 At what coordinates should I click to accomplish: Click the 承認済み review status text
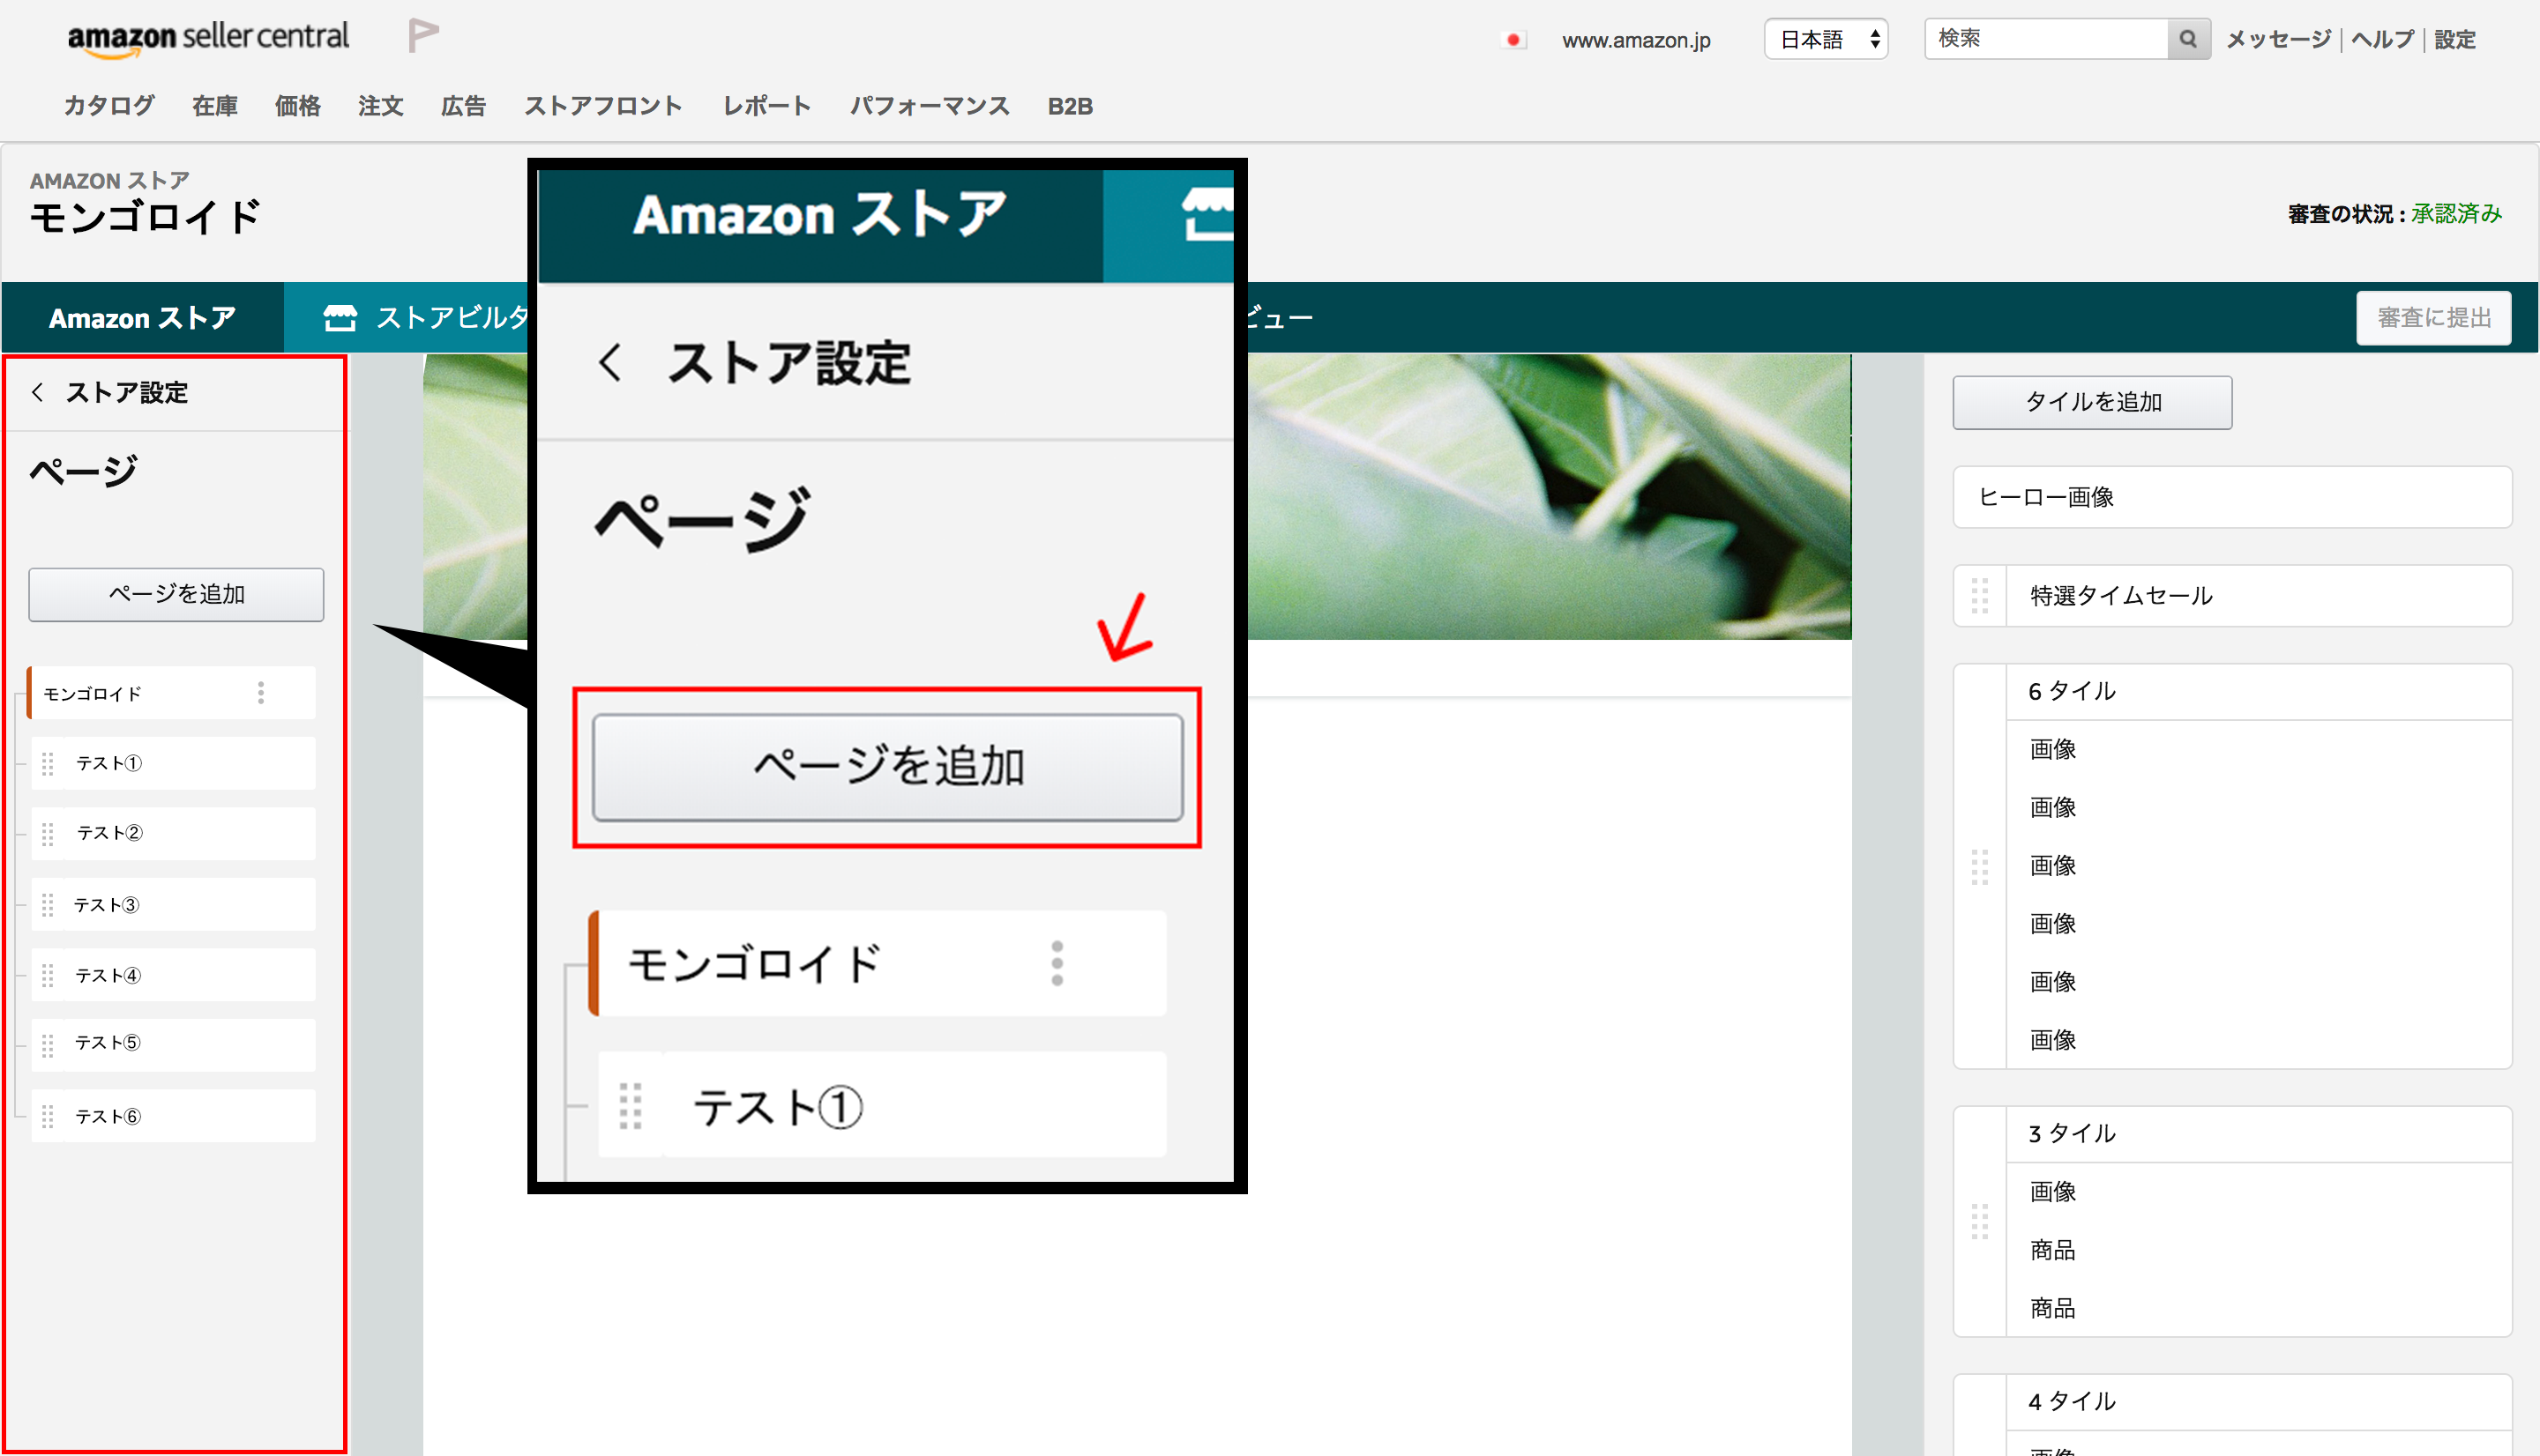pyautogui.click(x=2456, y=214)
